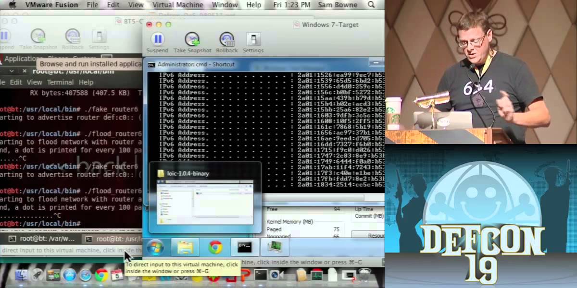The image size is (577, 288).
Task: Open Finder in the Mac Dock
Action: pos(22,276)
